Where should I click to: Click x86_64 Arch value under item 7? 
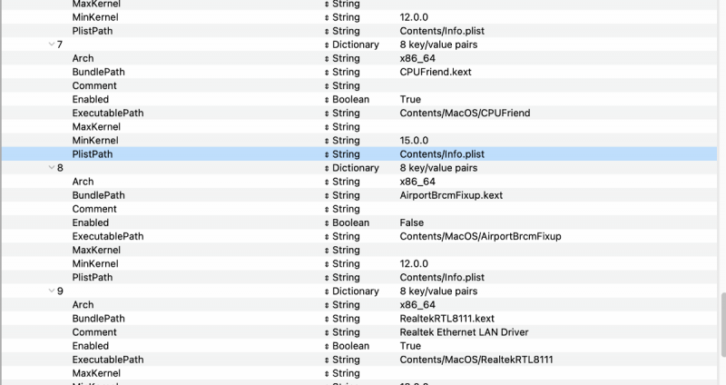click(x=417, y=58)
